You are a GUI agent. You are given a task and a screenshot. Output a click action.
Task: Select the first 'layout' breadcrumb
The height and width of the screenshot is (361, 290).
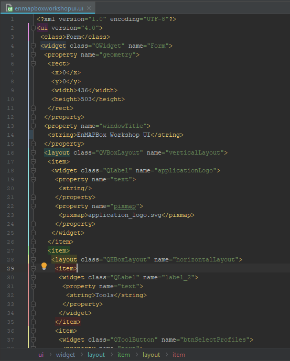(96, 355)
